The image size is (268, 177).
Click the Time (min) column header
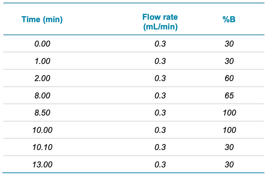coord(42,20)
